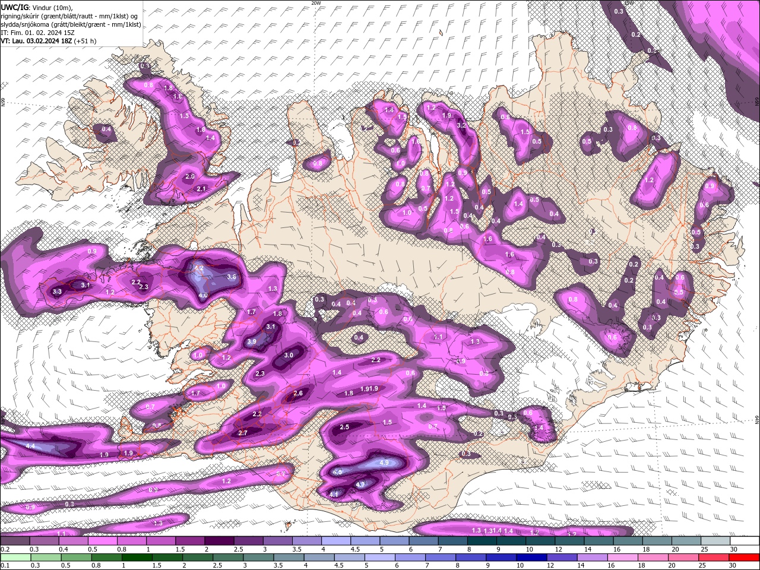Pick the pale lavender 4 swatch in the upper legend row
This screenshot has height=570, width=760.
(336, 541)
